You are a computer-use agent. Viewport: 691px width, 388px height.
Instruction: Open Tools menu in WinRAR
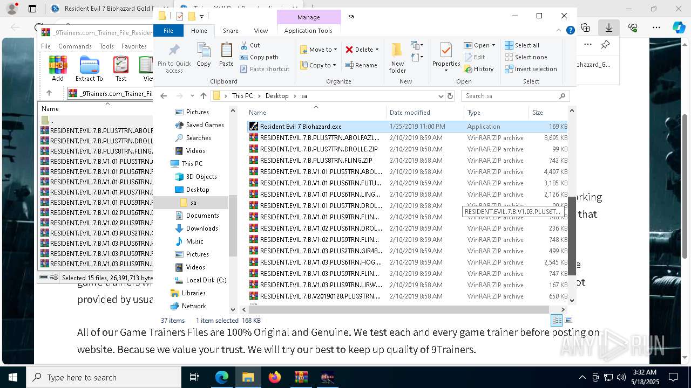106,46
